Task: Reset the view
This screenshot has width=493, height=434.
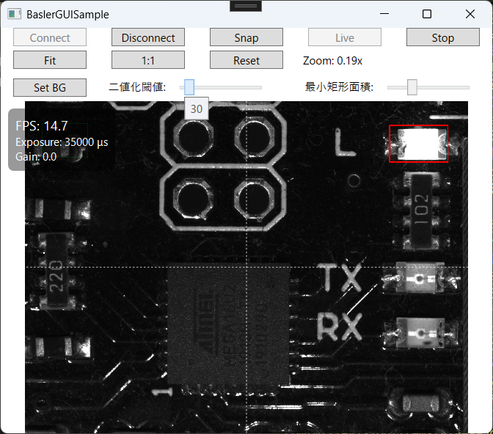Action: coord(246,60)
